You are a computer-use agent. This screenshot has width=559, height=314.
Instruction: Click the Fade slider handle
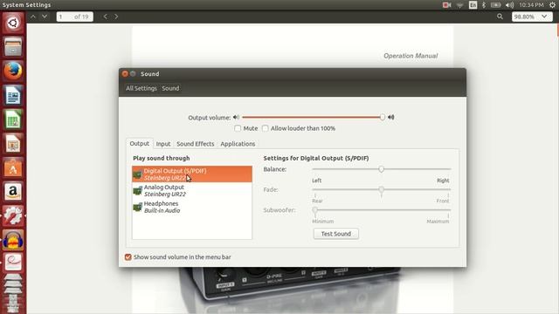click(x=381, y=190)
